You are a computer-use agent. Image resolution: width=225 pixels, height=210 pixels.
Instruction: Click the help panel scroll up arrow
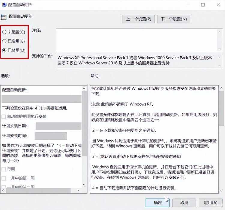coord(221,88)
